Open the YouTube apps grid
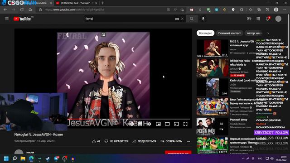 coord(258,19)
